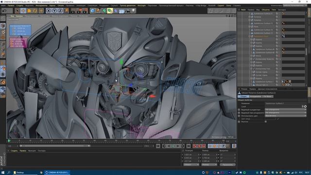The image size is (311, 175).
Task: Switch to Texture mode checkered icon
Action: coord(3,32)
